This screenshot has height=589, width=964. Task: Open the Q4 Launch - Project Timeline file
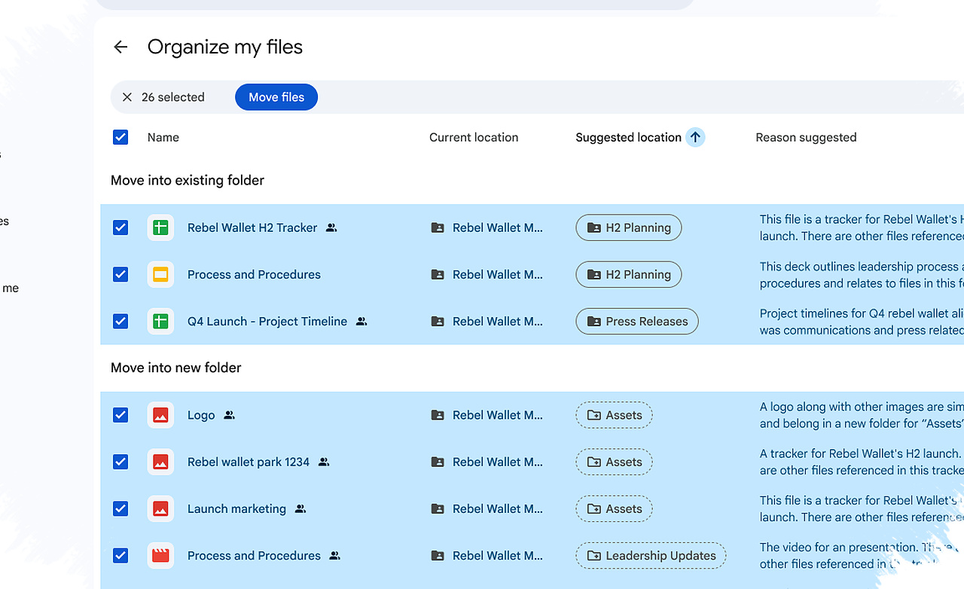click(267, 321)
